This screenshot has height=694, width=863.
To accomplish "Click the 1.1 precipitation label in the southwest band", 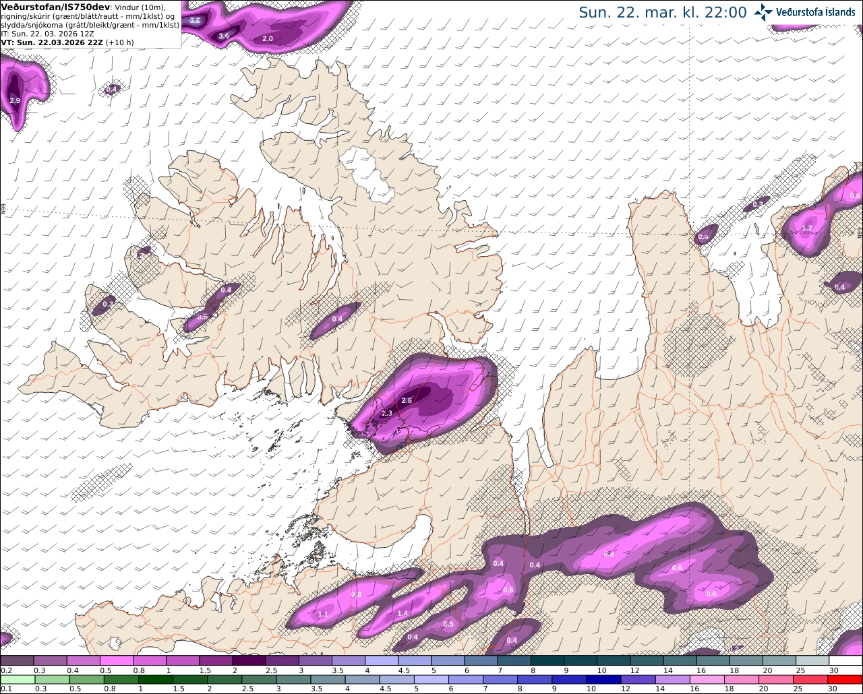I will 323,614.
